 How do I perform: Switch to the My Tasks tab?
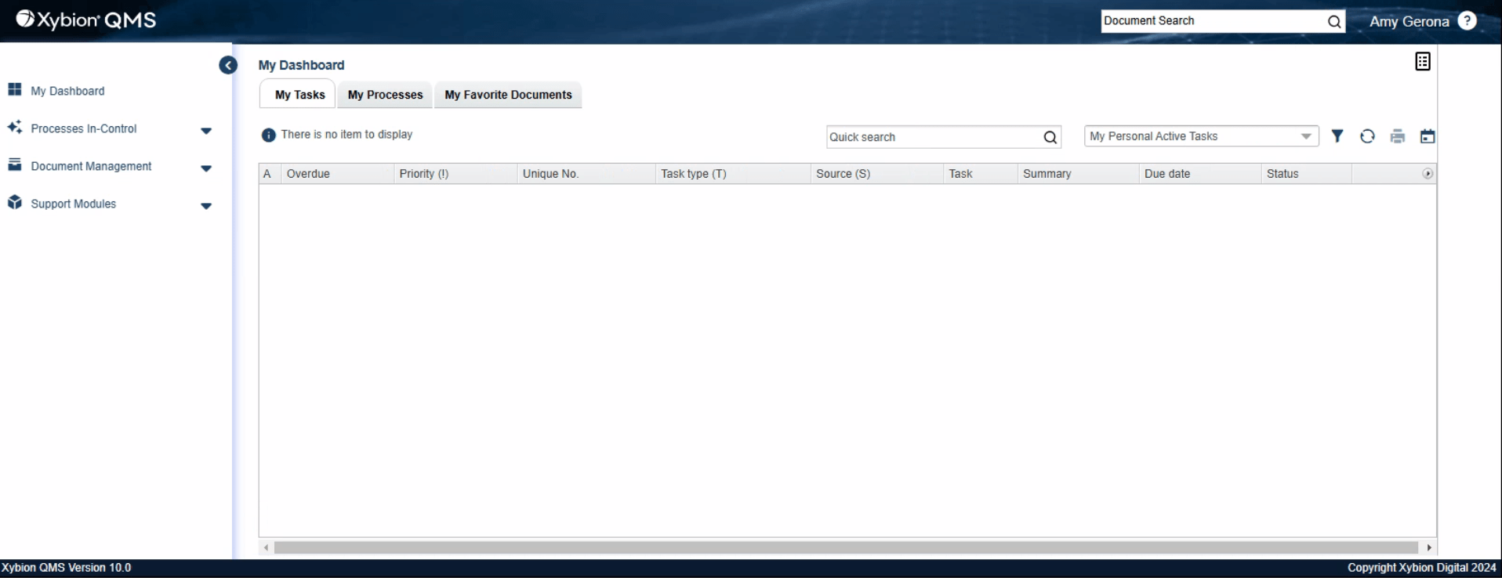[x=299, y=95]
